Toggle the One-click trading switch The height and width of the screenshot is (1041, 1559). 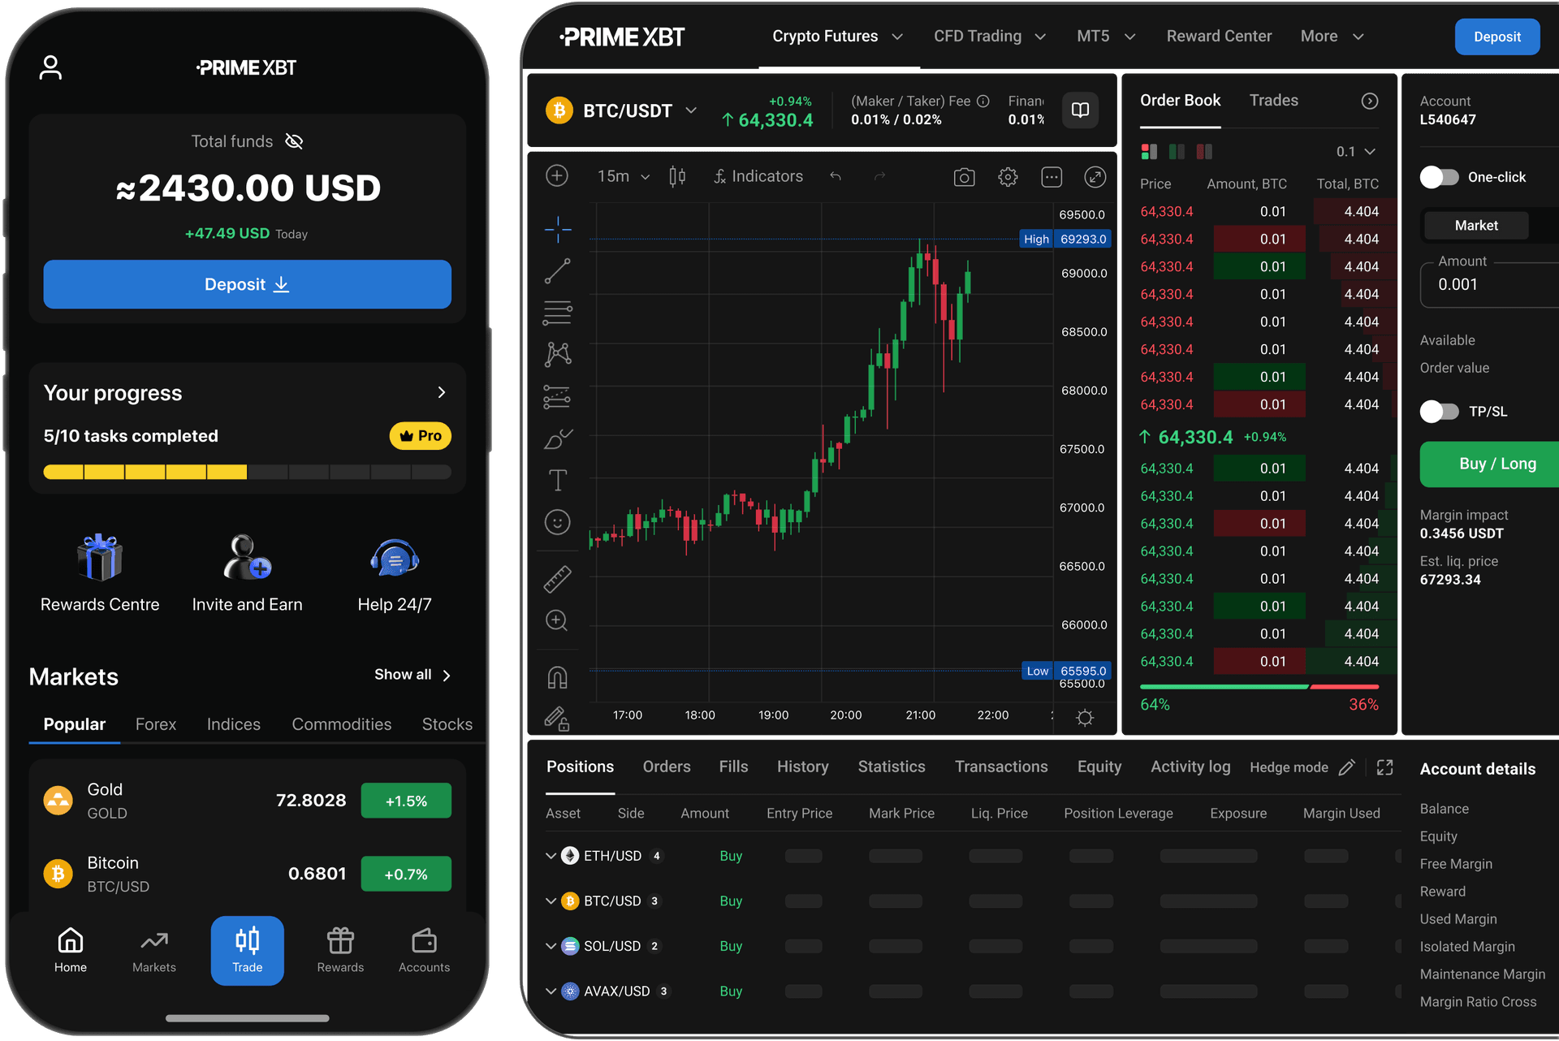point(1439,177)
